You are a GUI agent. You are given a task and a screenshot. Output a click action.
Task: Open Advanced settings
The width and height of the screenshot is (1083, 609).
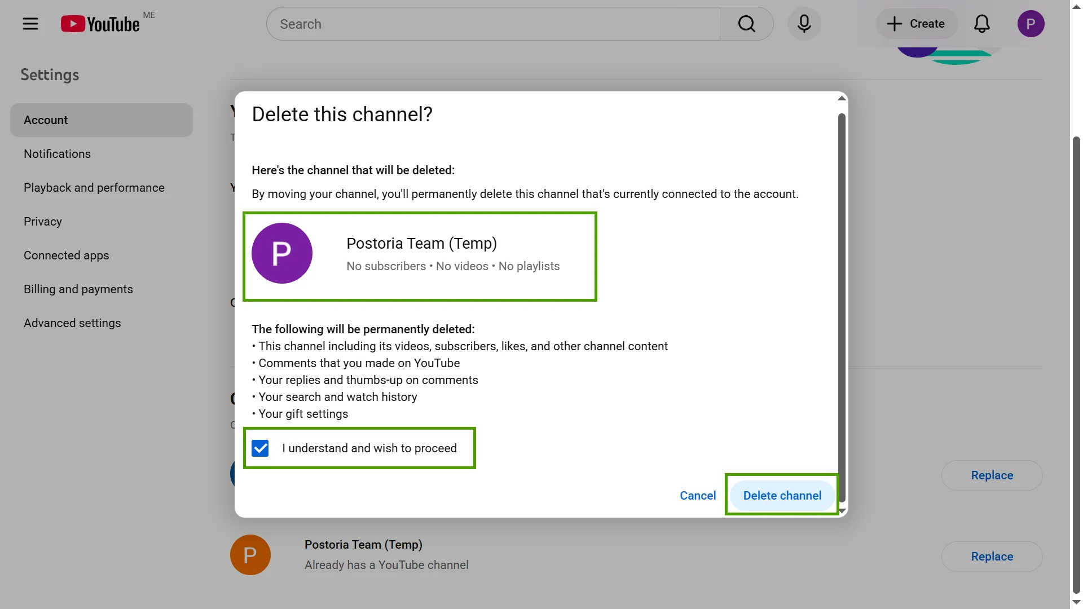tap(72, 323)
